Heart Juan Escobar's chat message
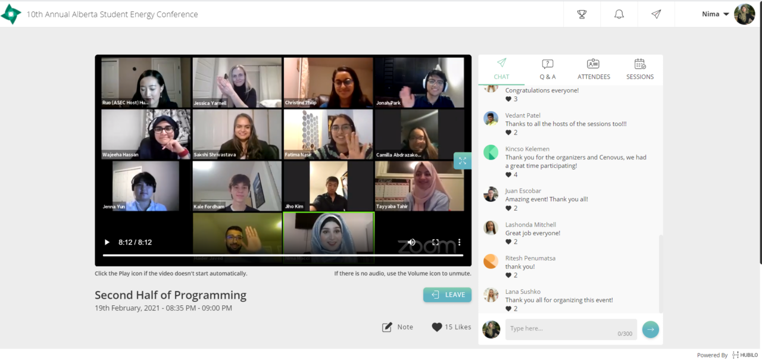The width and height of the screenshot is (762, 360). click(x=508, y=208)
